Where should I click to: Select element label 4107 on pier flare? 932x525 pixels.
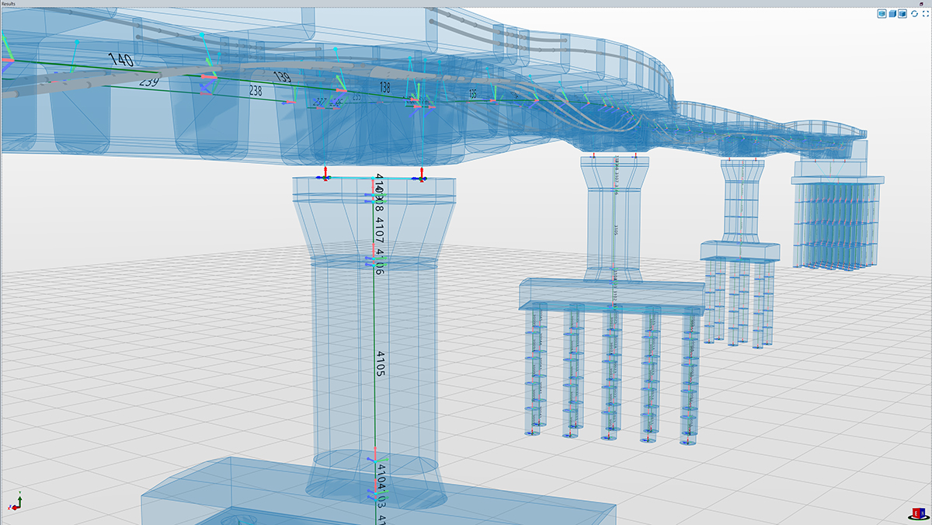(380, 231)
